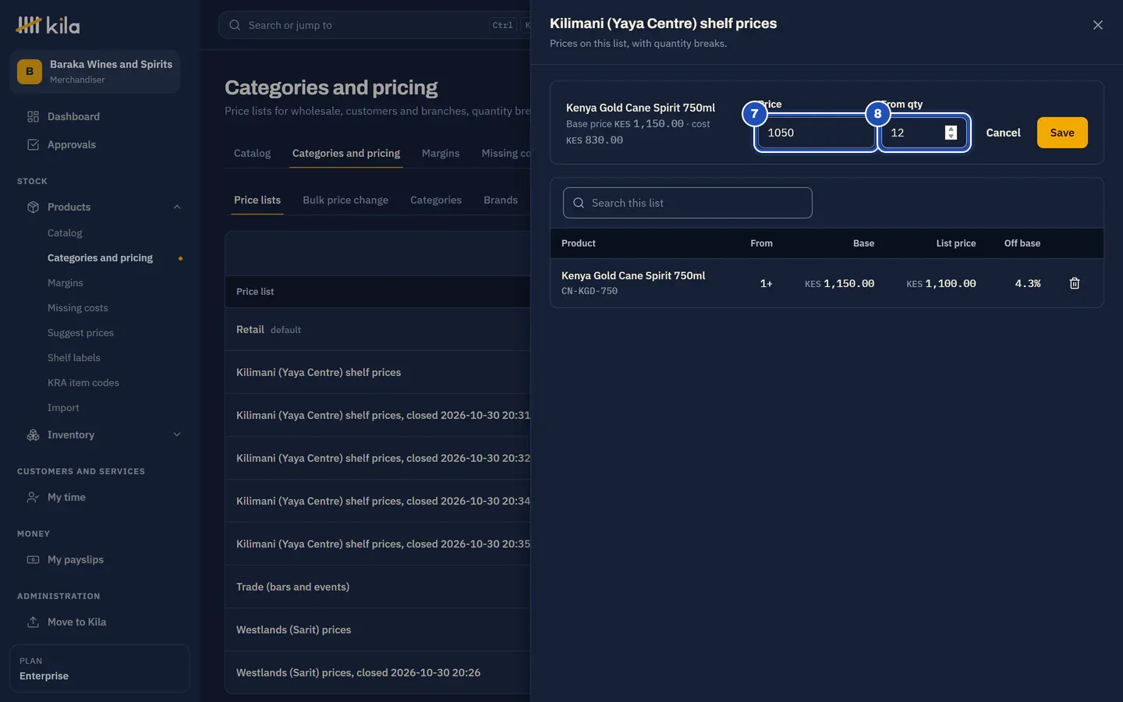Click the Off base column header
The width and height of the screenshot is (1123, 702).
point(1022,243)
